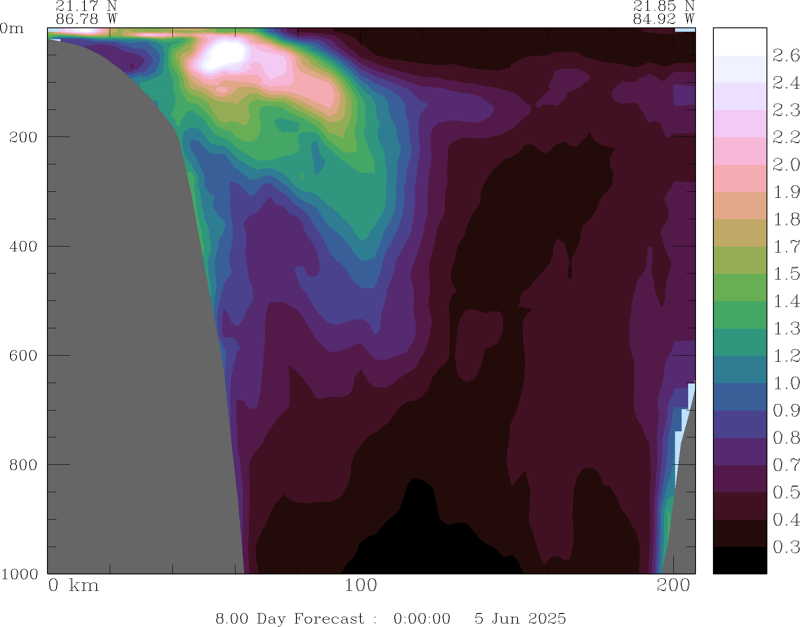
Task: Select the black swatch at color bar bottom
Action: pyautogui.click(x=739, y=560)
